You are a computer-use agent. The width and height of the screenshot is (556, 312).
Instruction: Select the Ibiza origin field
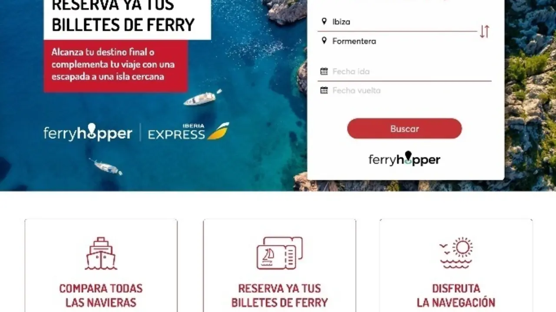(x=397, y=22)
